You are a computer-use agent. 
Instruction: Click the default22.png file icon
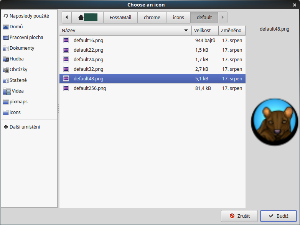[66, 50]
